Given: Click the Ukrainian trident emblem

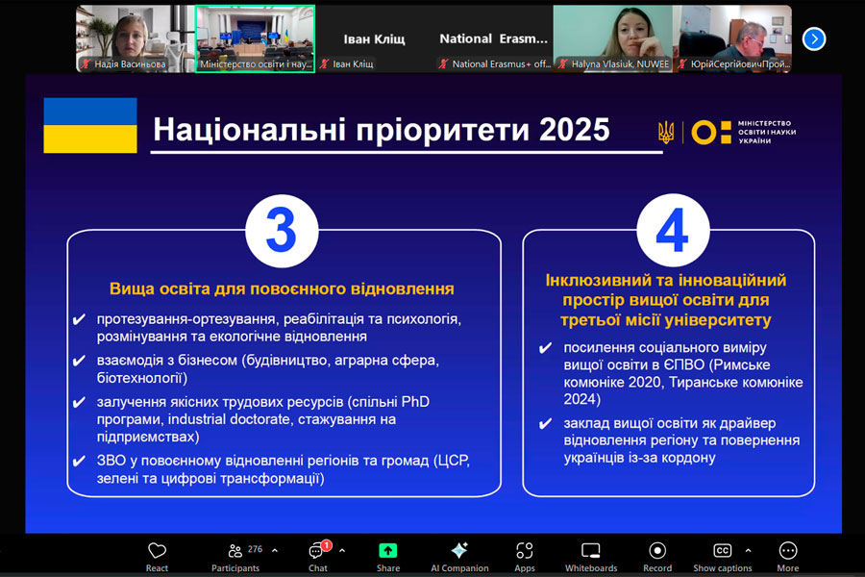Looking at the screenshot, I should pyautogui.click(x=666, y=133).
